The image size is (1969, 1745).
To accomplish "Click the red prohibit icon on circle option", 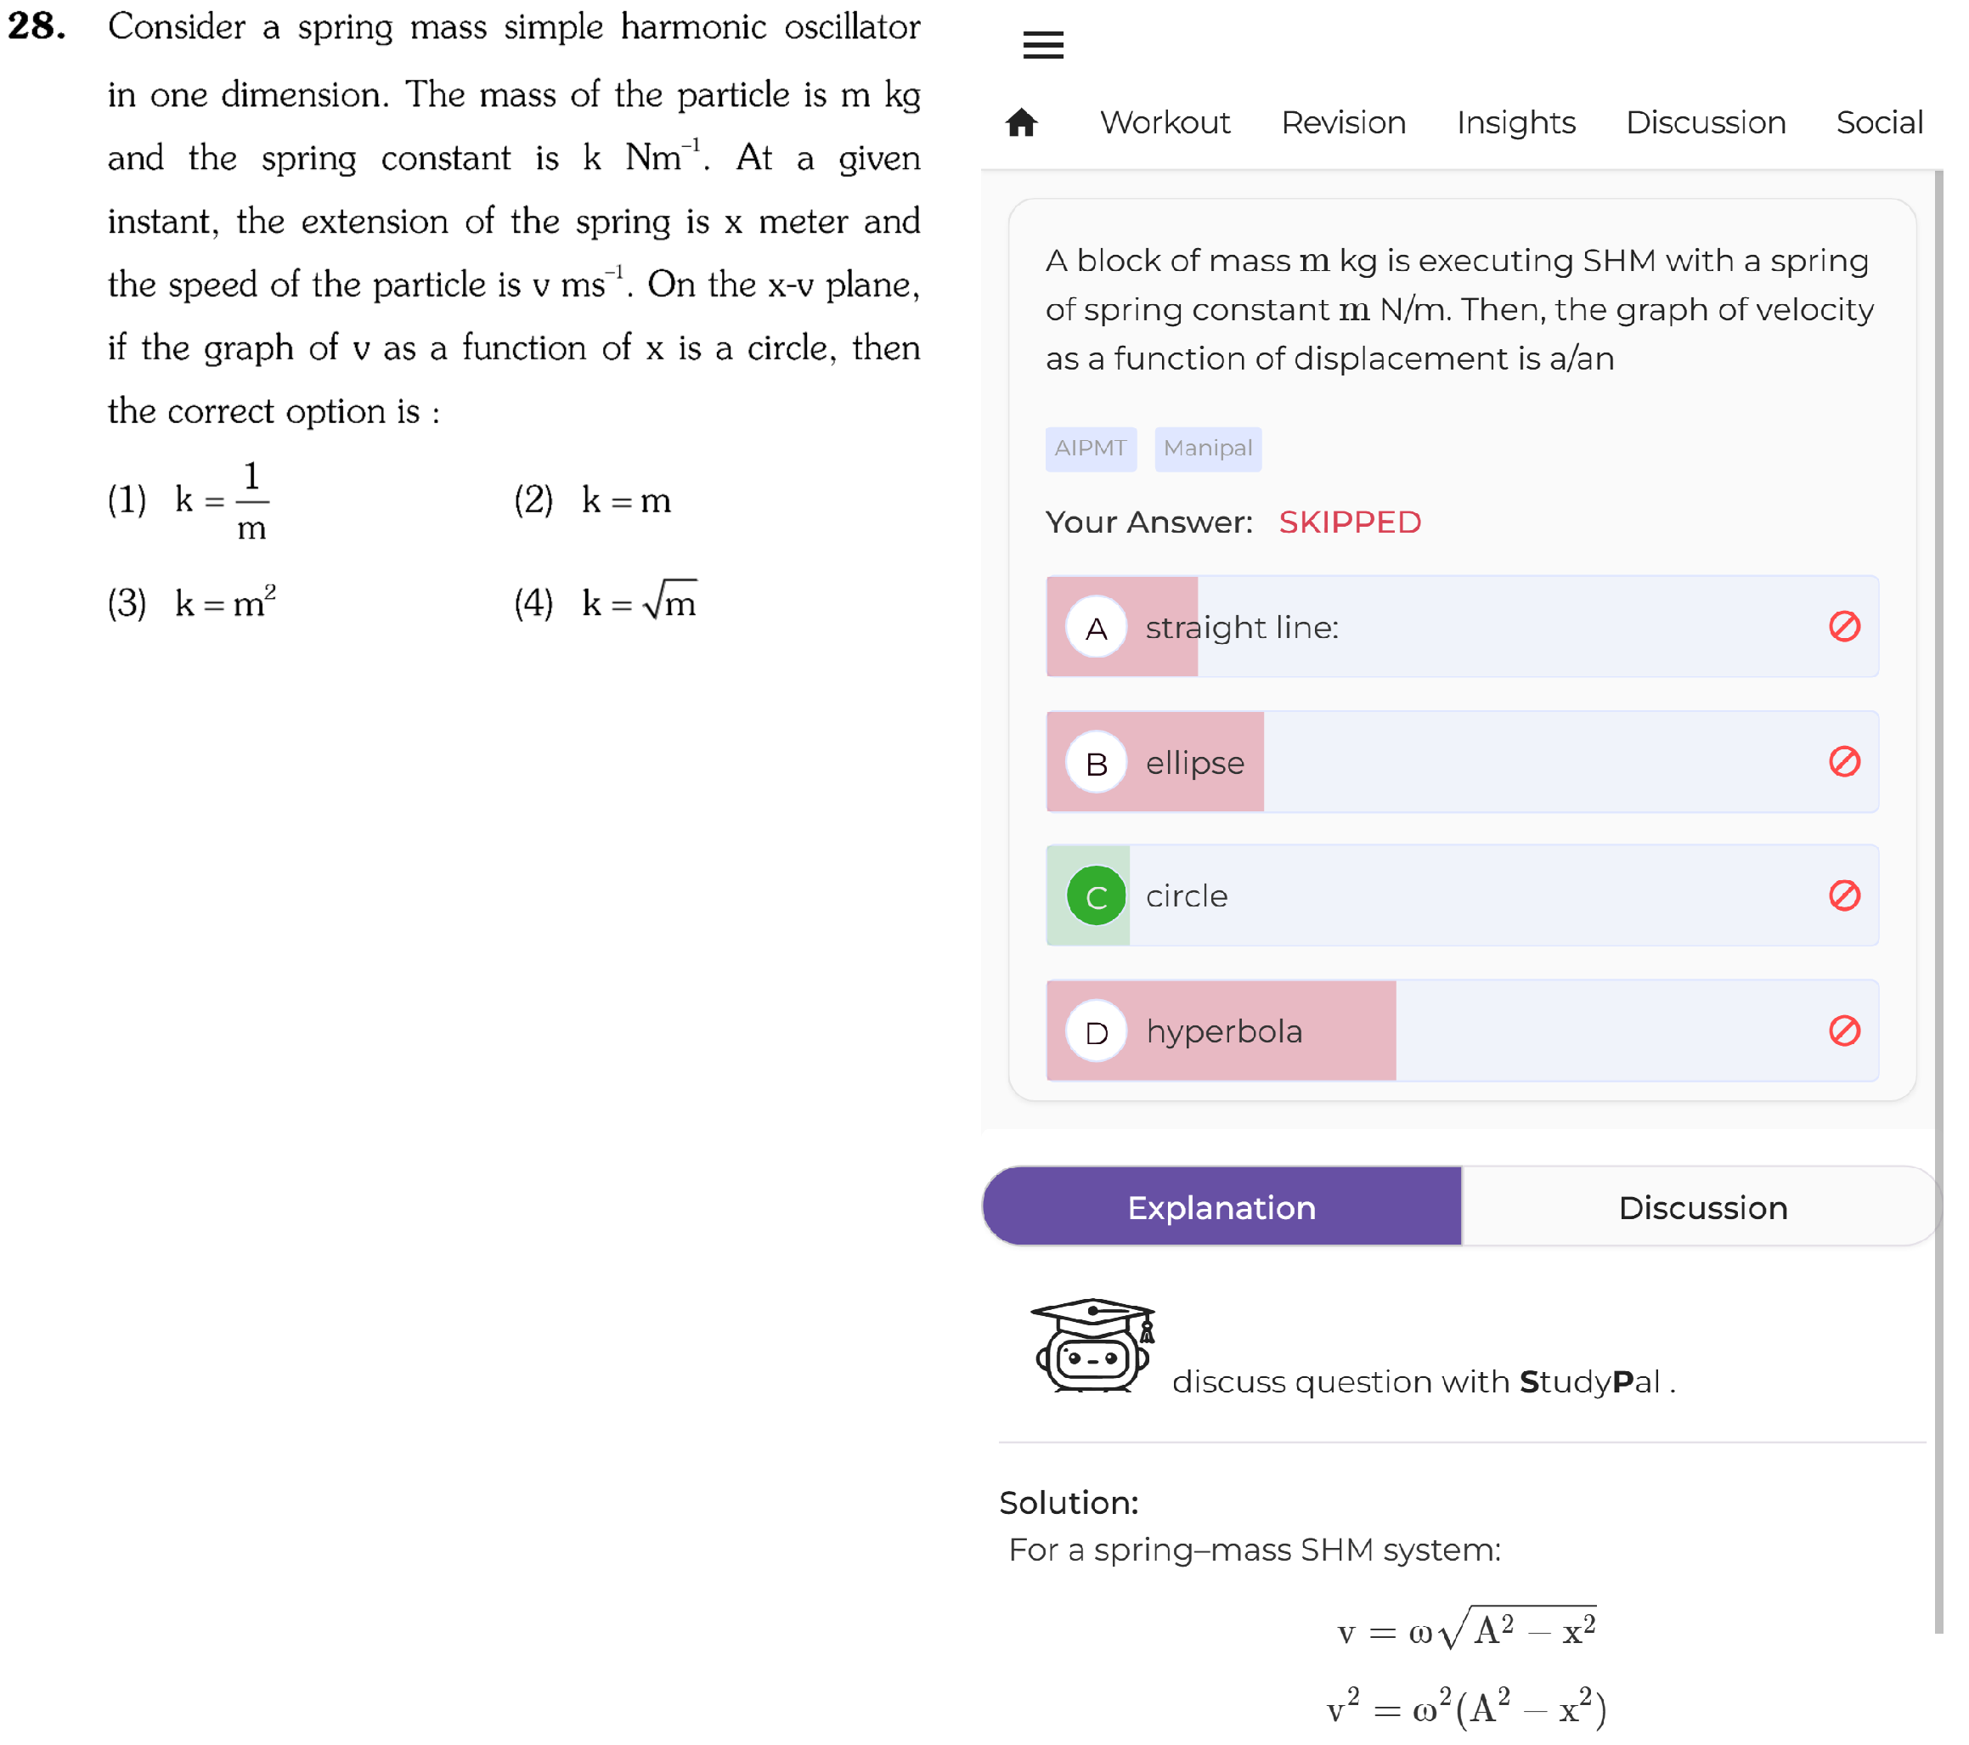I will coord(1844,895).
